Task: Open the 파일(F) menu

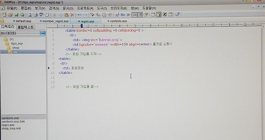Action: coord(12,8)
